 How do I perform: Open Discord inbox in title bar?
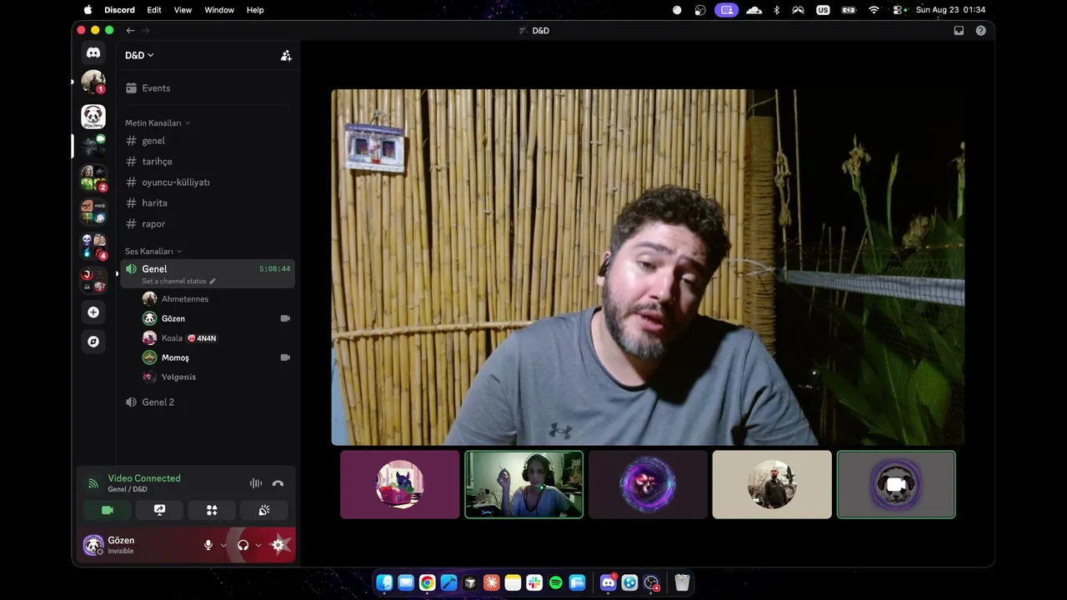[x=959, y=31]
